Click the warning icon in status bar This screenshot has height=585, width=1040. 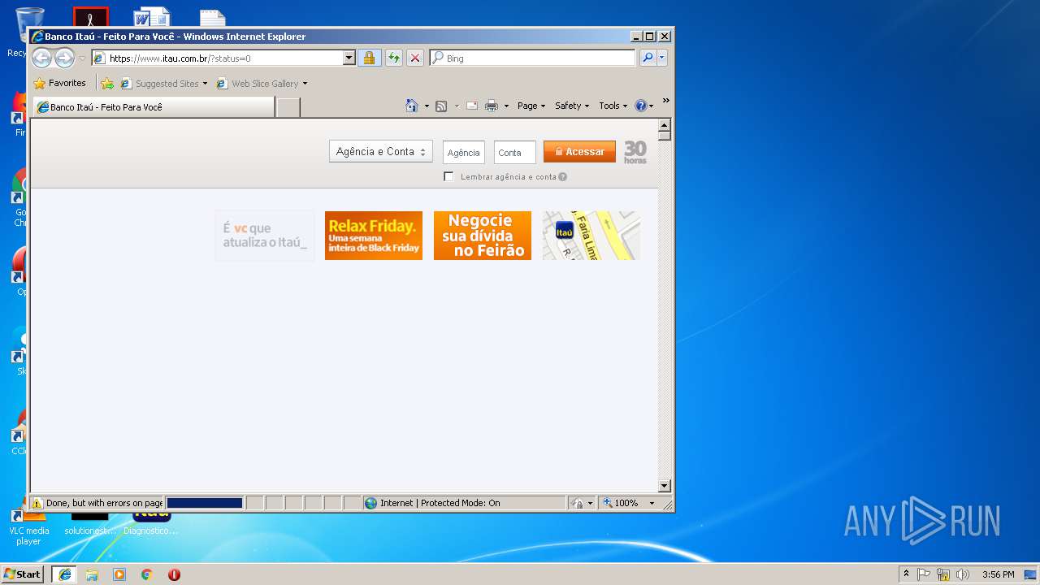pos(37,503)
